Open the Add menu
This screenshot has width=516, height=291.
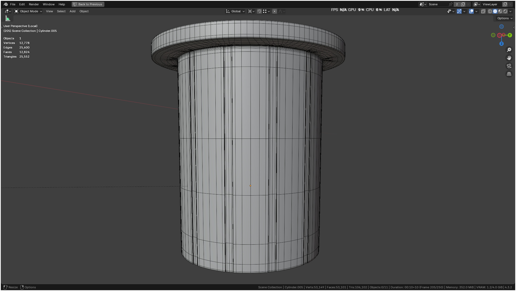tap(72, 11)
